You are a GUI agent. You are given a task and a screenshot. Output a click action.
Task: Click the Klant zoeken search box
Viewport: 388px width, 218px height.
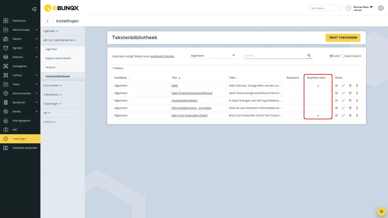pyautogui.click(x=325, y=8)
